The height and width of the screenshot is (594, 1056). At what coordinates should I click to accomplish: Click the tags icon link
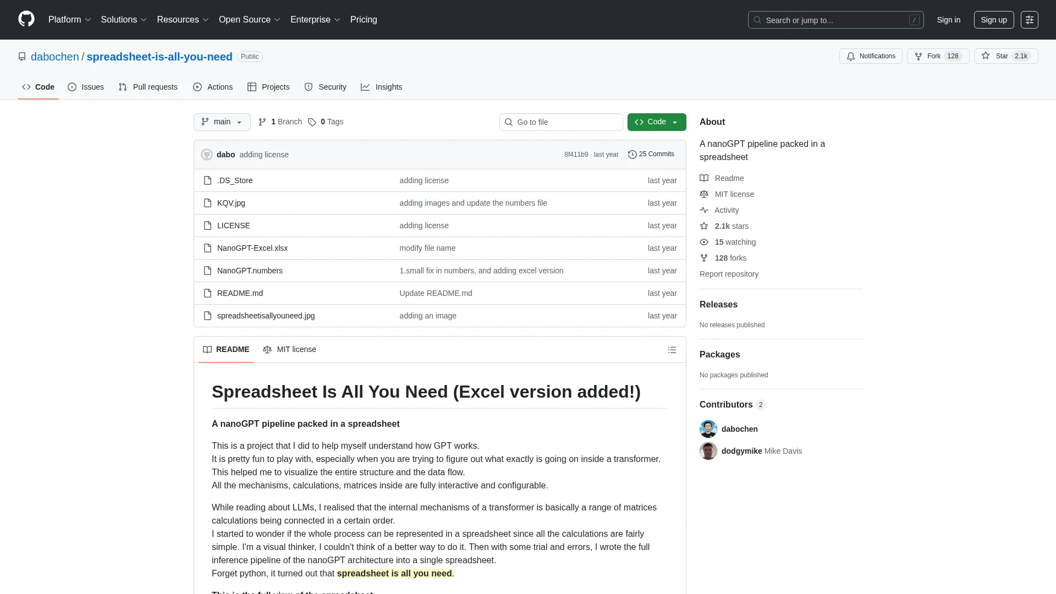[312, 122]
